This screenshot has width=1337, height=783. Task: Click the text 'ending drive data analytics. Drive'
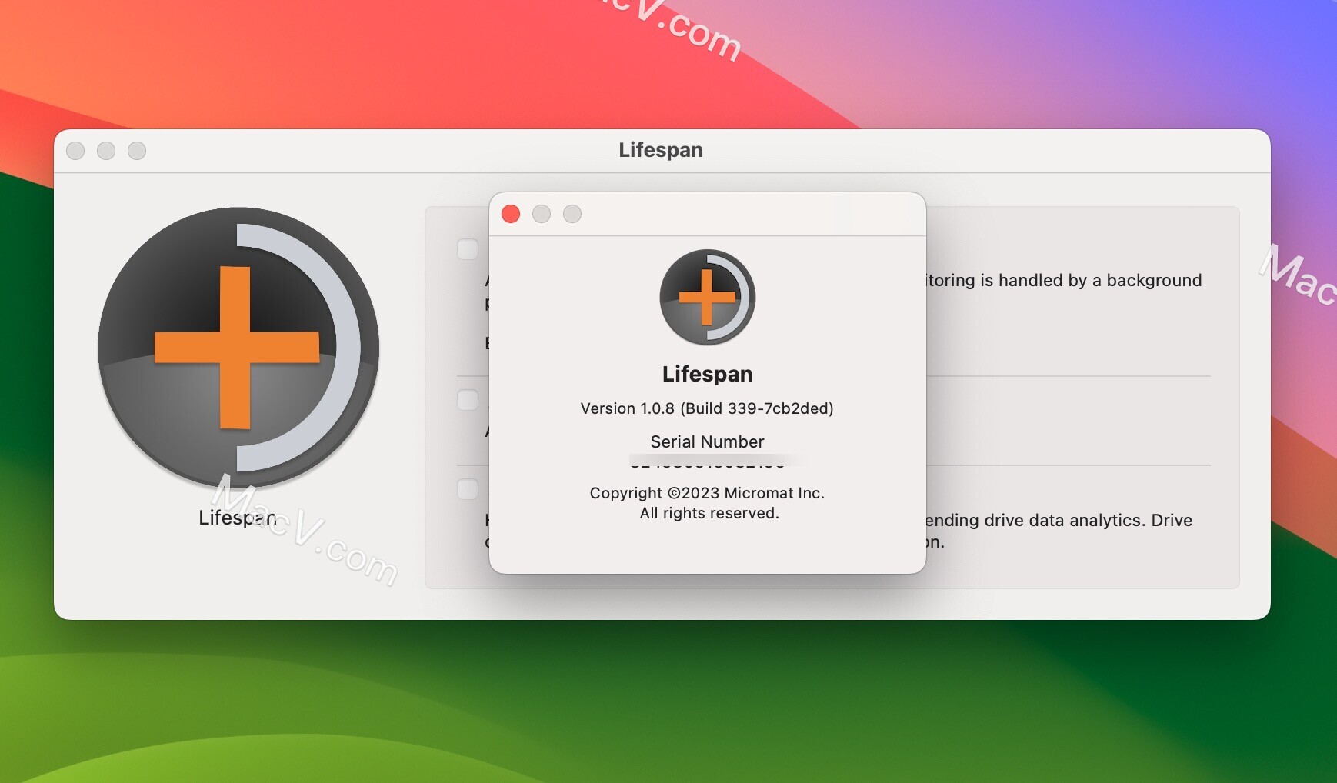(1059, 521)
